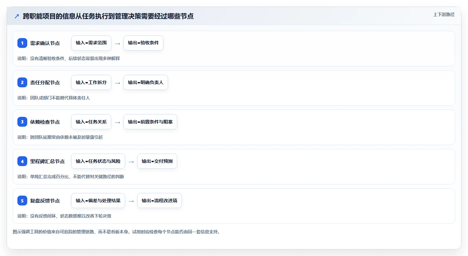
Task: Click the note about 没有清晰验收条件
Action: point(69,58)
